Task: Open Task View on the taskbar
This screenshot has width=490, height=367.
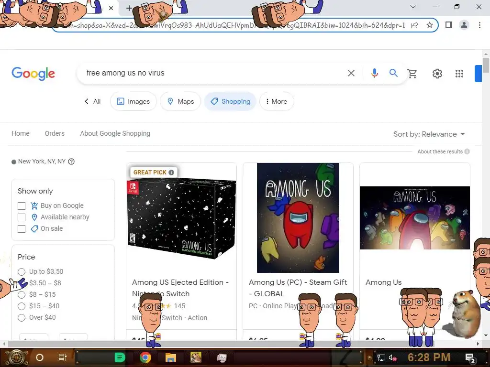Action: pos(63,357)
